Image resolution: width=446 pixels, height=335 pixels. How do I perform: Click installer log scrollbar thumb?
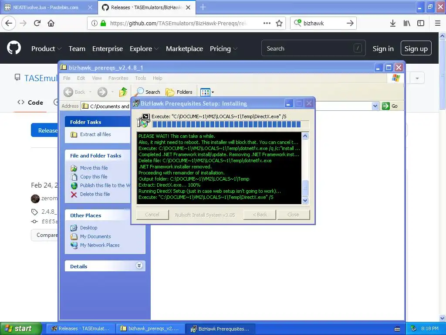click(x=305, y=188)
